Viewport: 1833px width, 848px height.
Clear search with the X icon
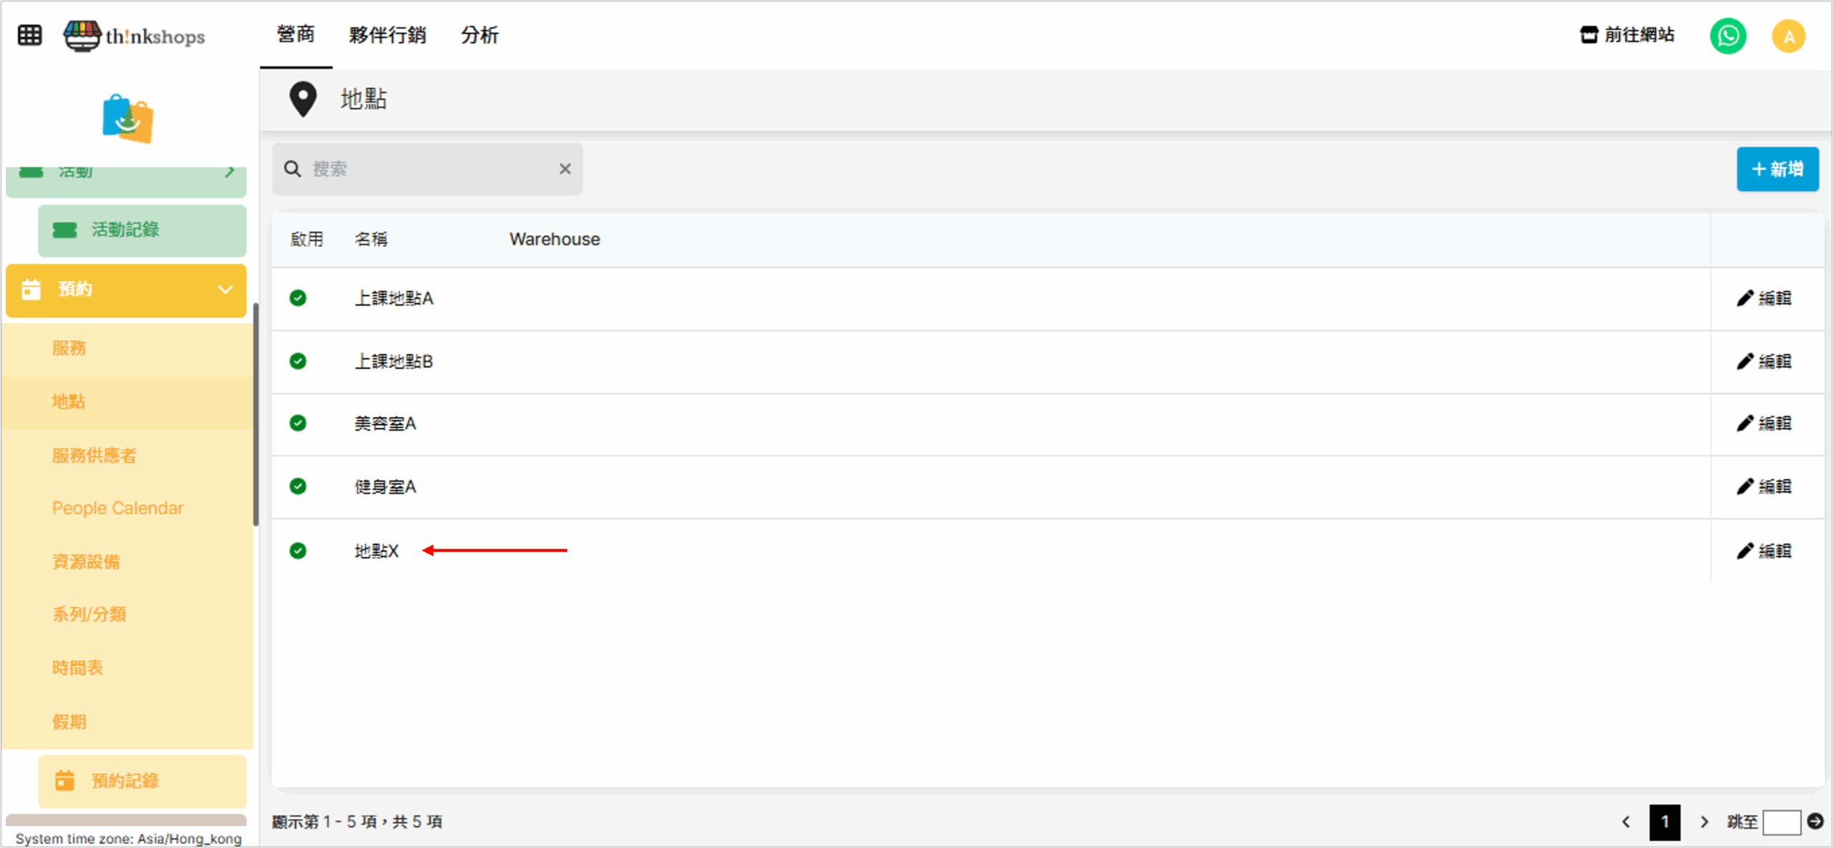565,169
